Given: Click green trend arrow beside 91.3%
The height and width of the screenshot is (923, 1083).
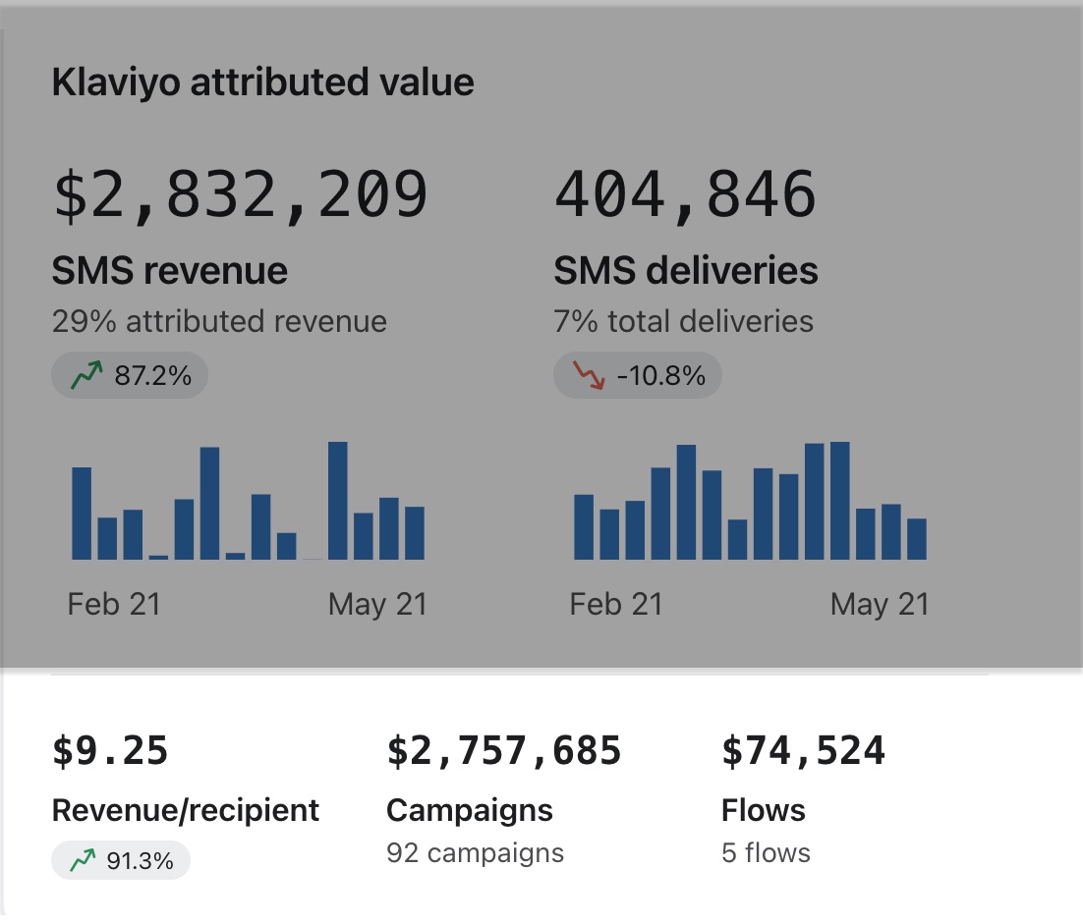Looking at the screenshot, I should [x=84, y=861].
